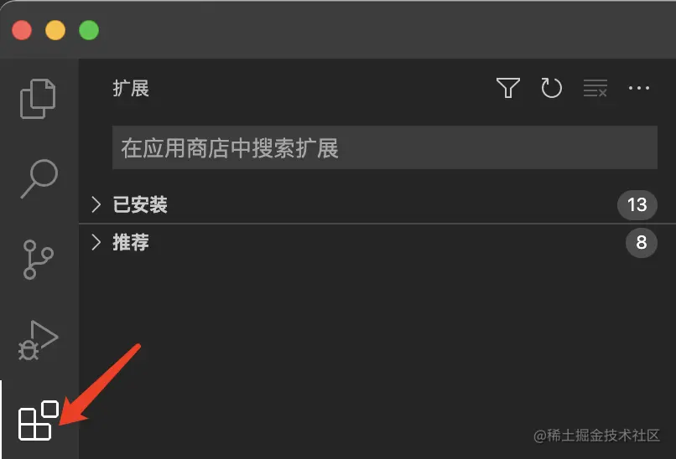The width and height of the screenshot is (676, 459).
Task: Minimize the window with yellow button
Action: [x=55, y=30]
